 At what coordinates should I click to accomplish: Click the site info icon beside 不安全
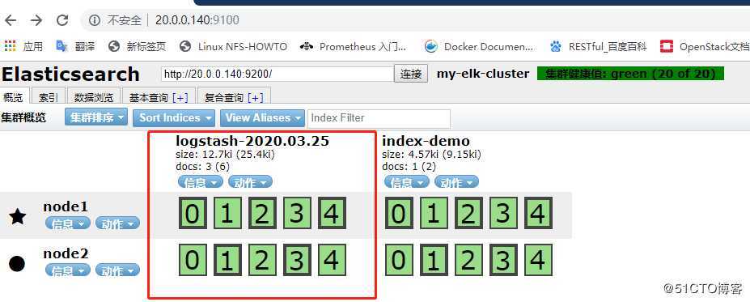95,20
